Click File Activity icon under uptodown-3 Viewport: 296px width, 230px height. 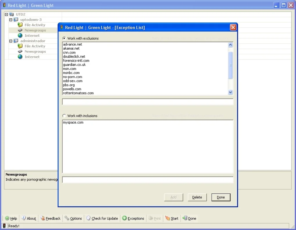20,25
